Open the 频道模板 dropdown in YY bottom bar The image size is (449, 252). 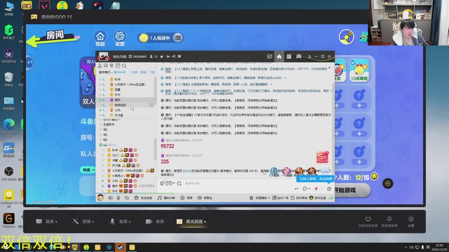(x=260, y=198)
